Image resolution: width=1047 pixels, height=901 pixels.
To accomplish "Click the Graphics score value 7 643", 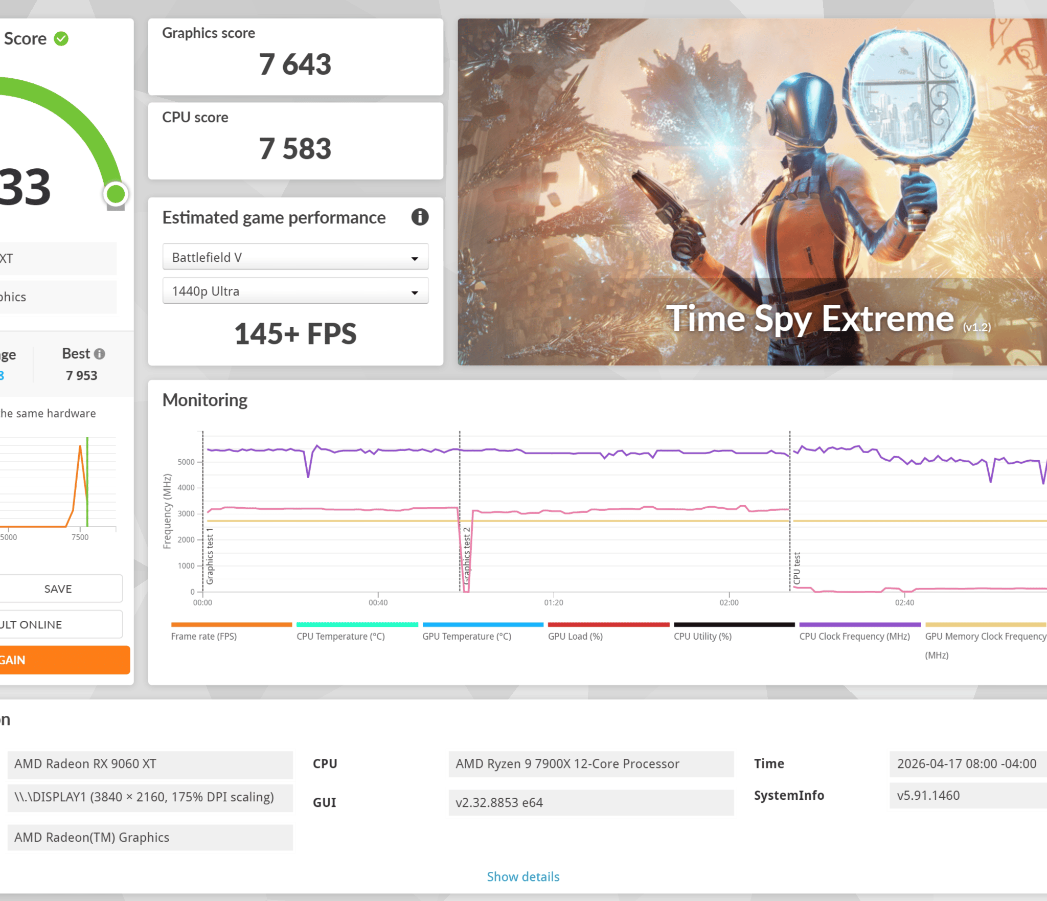I will tap(295, 64).
